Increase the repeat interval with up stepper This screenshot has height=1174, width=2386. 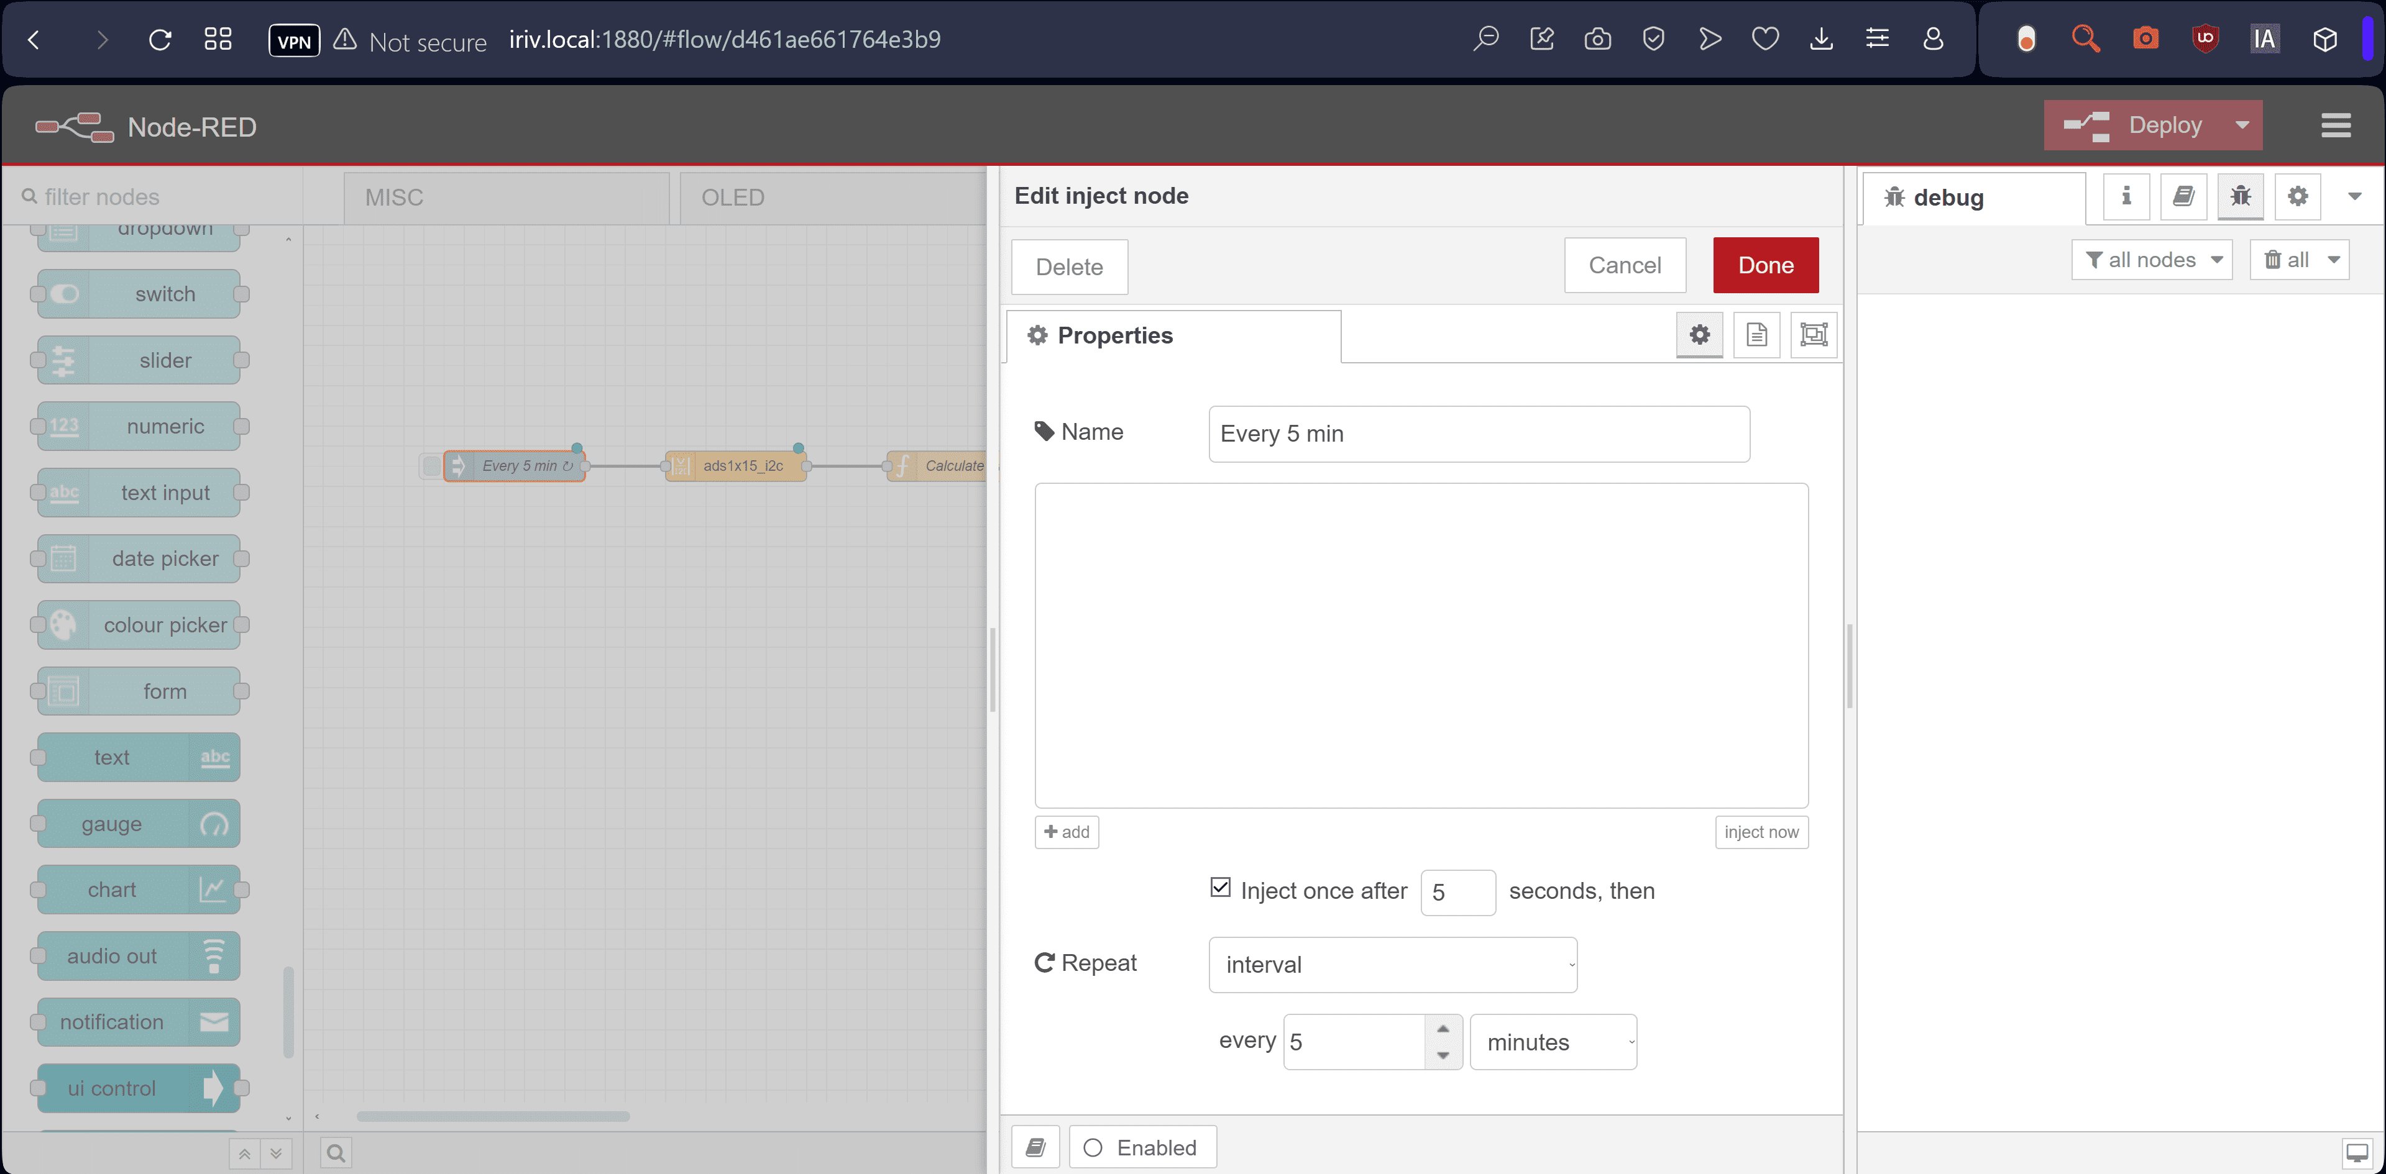tap(1442, 1029)
